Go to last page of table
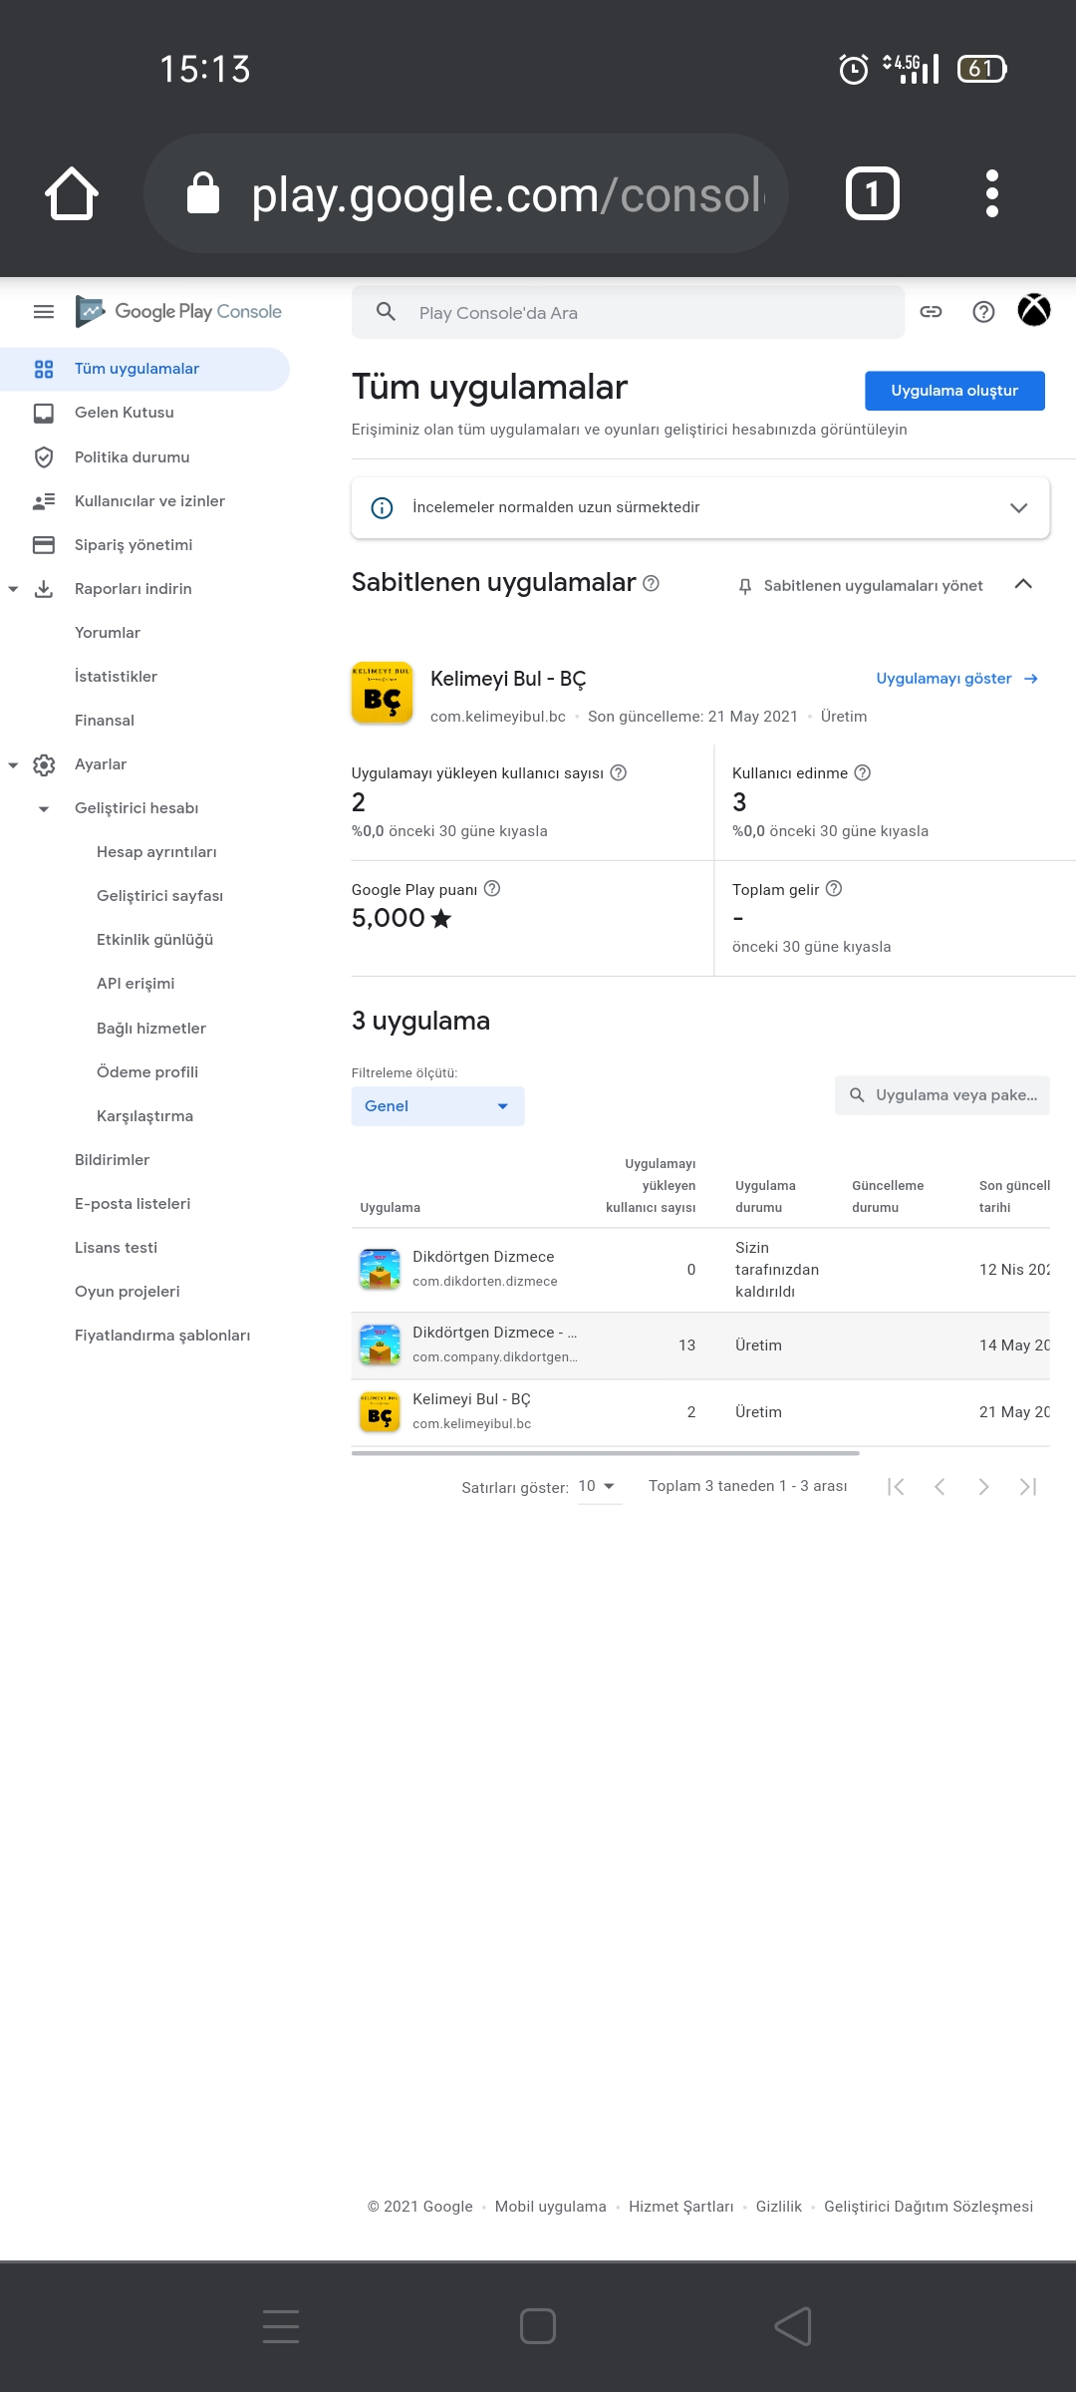 click(1028, 1487)
